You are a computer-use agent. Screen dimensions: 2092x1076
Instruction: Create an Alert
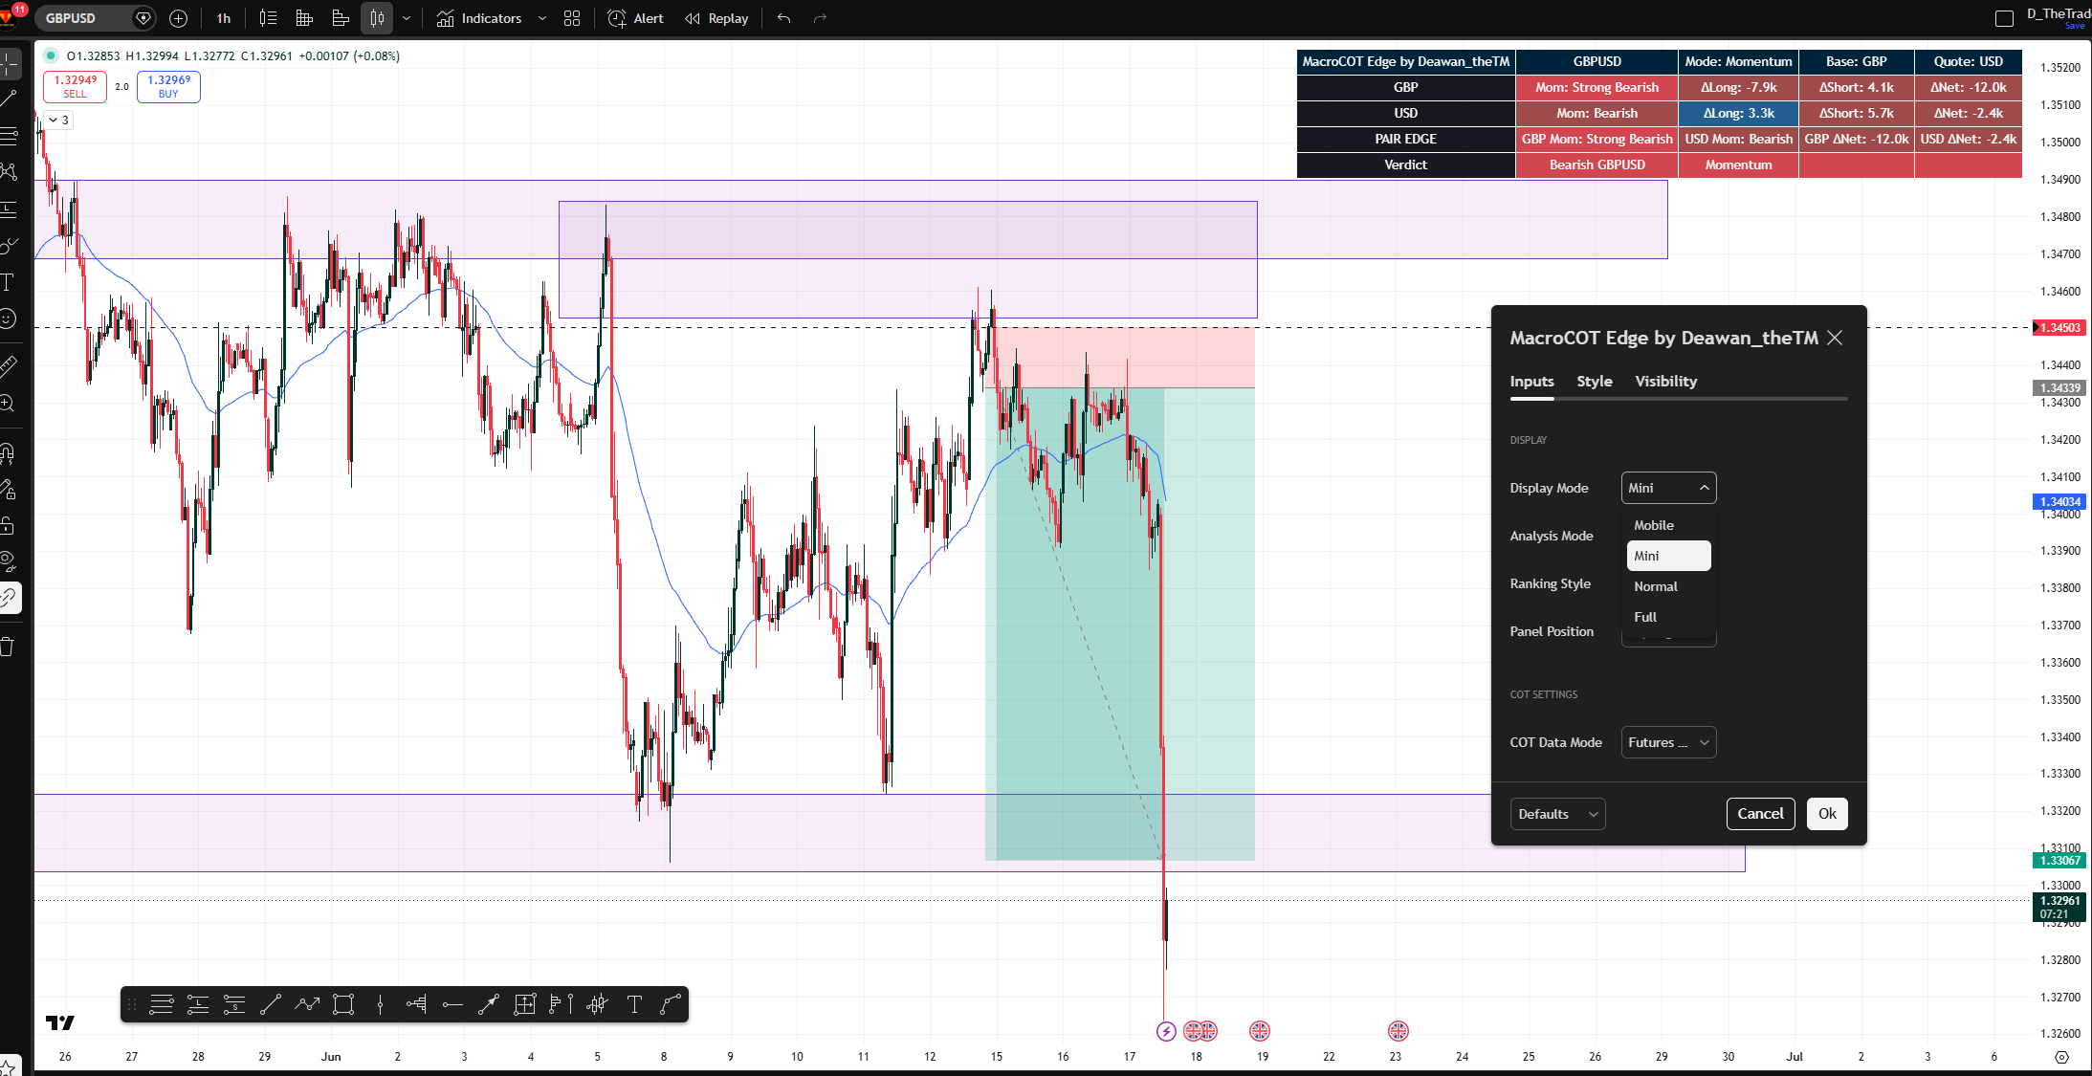[636, 18]
